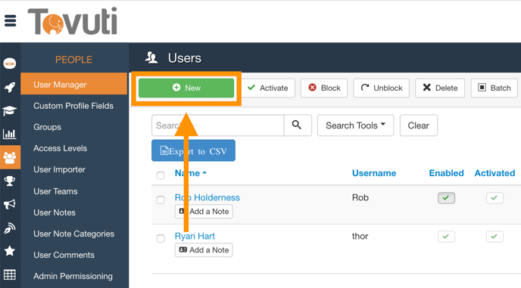
Task: Open Custom Profile Fields menu item
Action: pyautogui.click(x=73, y=106)
